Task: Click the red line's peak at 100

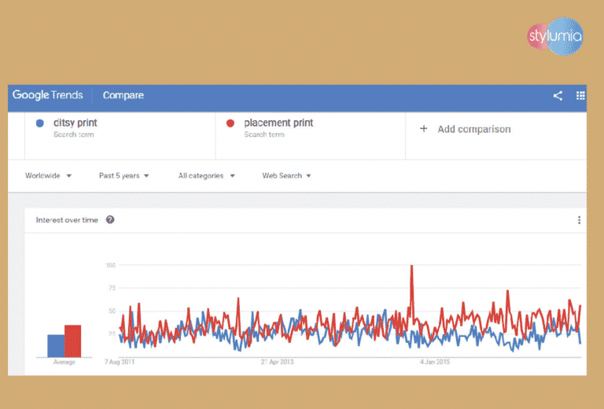Action: (x=411, y=267)
